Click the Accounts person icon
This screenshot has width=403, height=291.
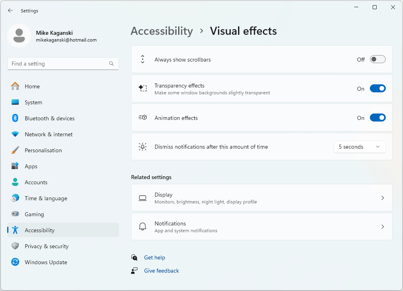tap(15, 182)
